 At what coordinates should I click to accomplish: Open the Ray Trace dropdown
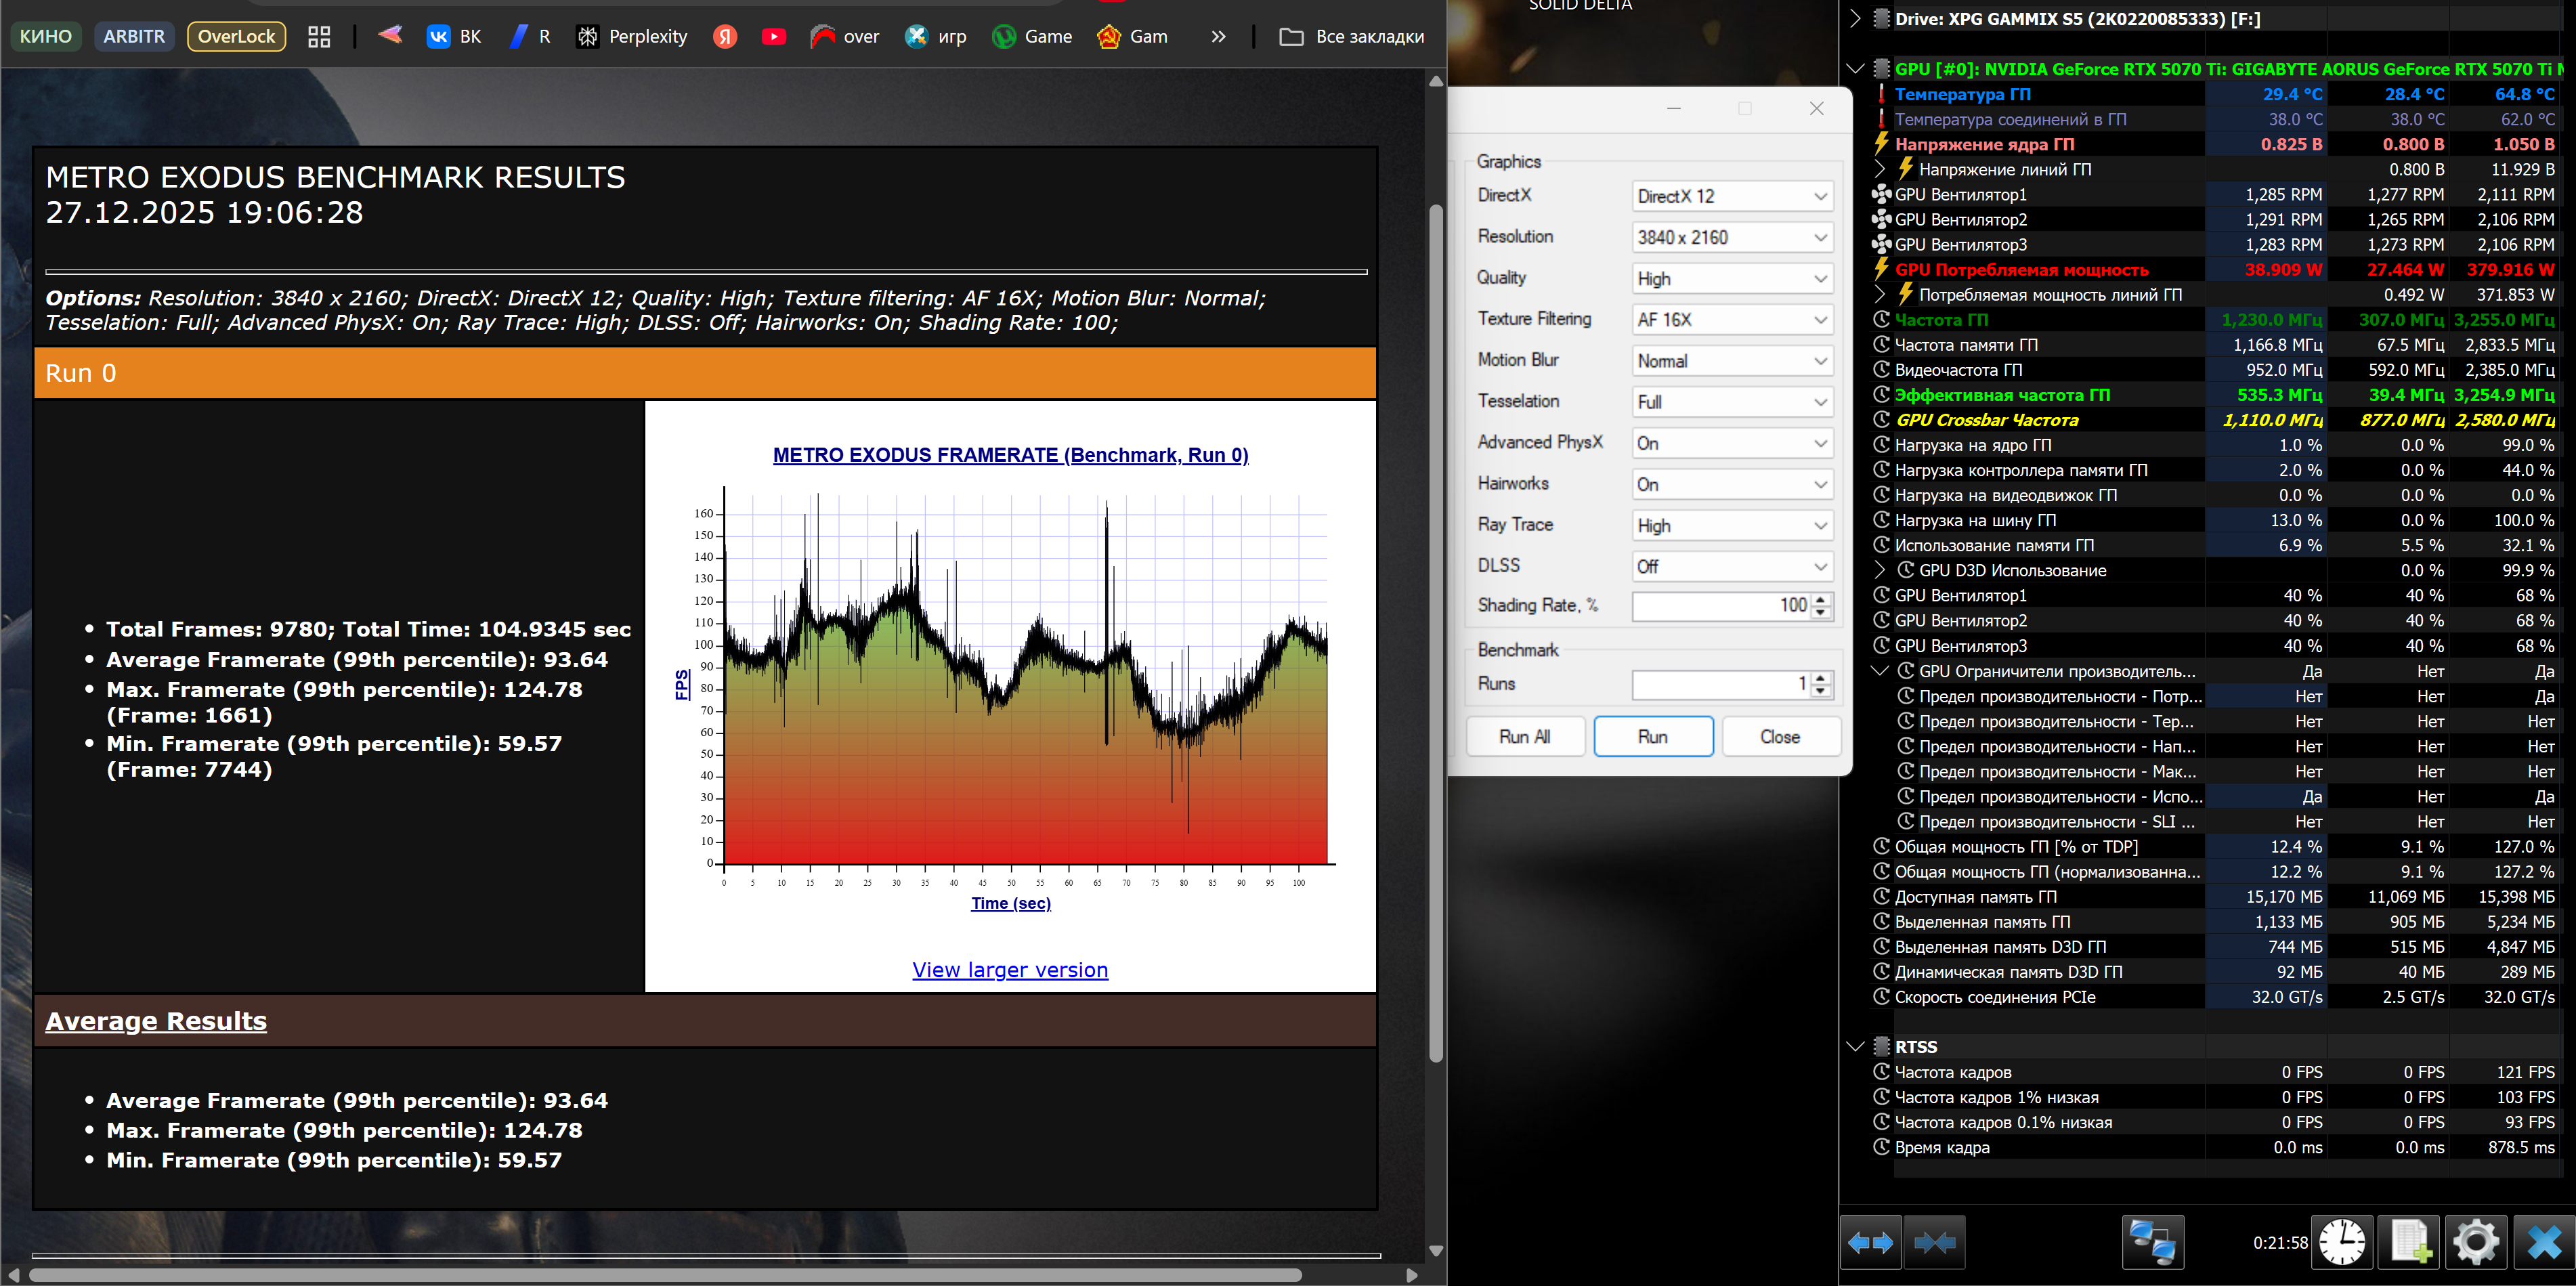point(1732,525)
